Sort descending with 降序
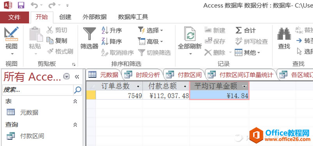Screen dimensions: 313x146 pyautogui.click(x=112, y=41)
